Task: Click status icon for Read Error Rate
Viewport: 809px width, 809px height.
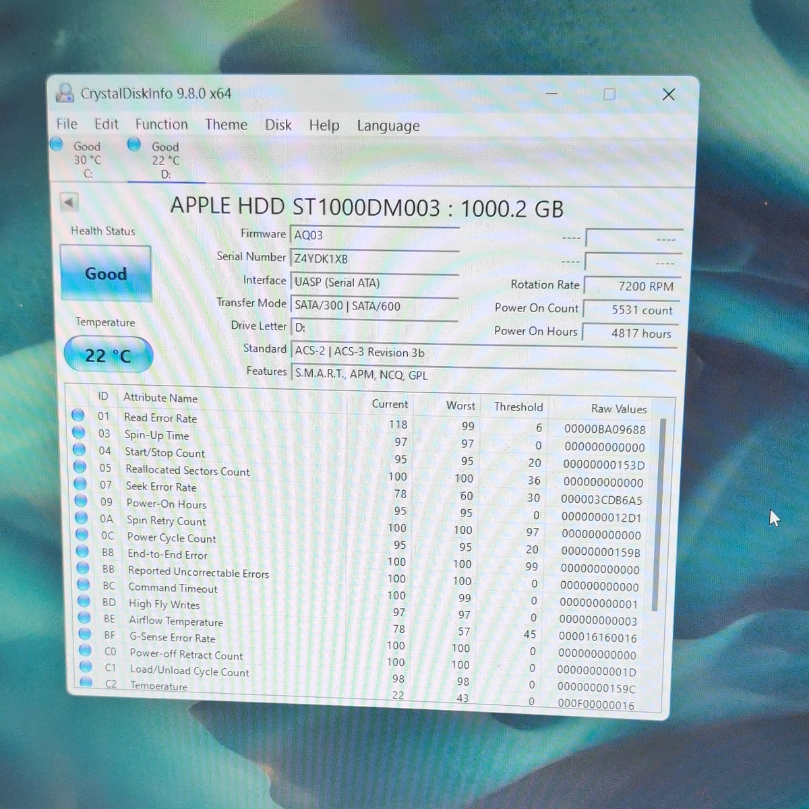Action: [78, 415]
